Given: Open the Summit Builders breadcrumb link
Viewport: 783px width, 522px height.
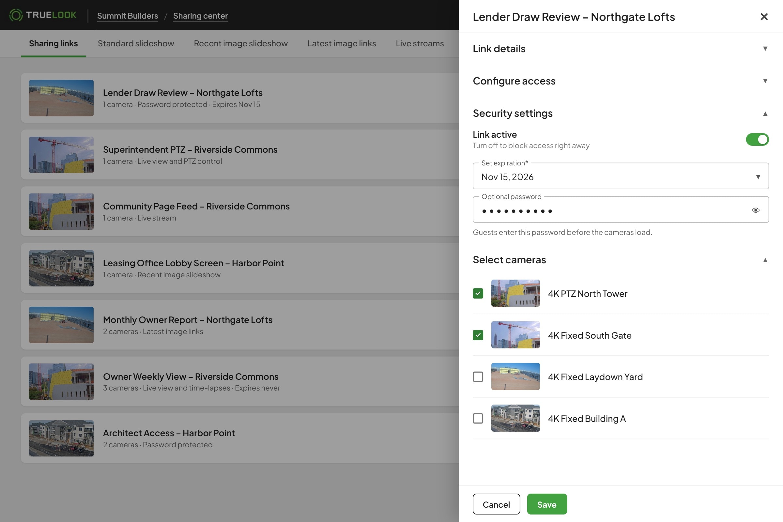Looking at the screenshot, I should coord(128,16).
